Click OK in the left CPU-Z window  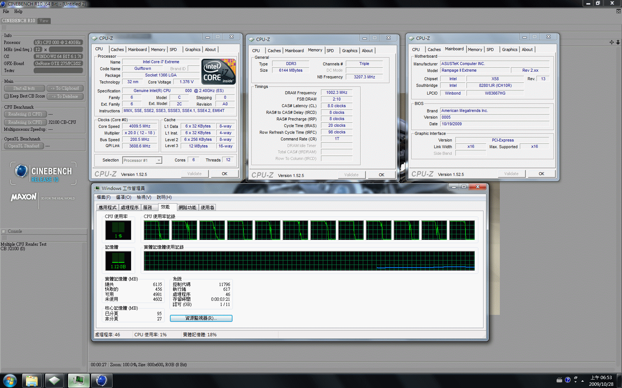coord(224,174)
